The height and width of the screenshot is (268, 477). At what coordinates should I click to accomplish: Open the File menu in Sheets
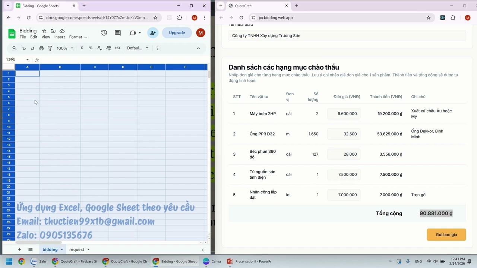[x=23, y=37]
